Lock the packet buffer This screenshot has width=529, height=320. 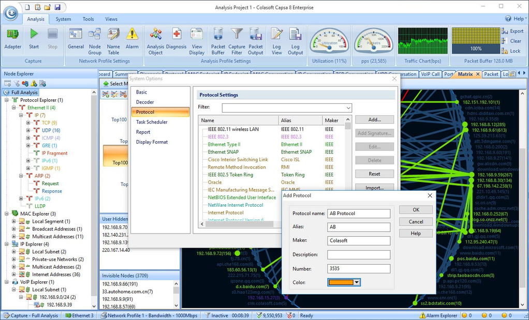click(x=511, y=51)
